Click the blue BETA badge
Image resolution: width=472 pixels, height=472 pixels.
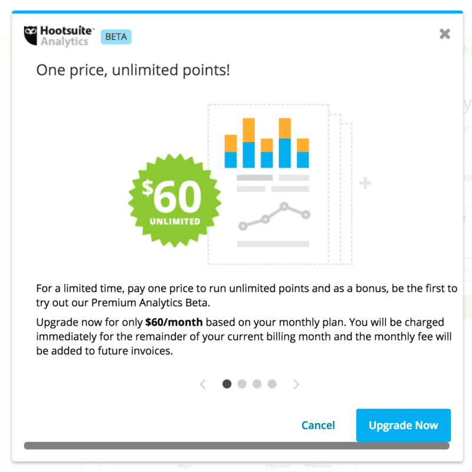point(116,37)
